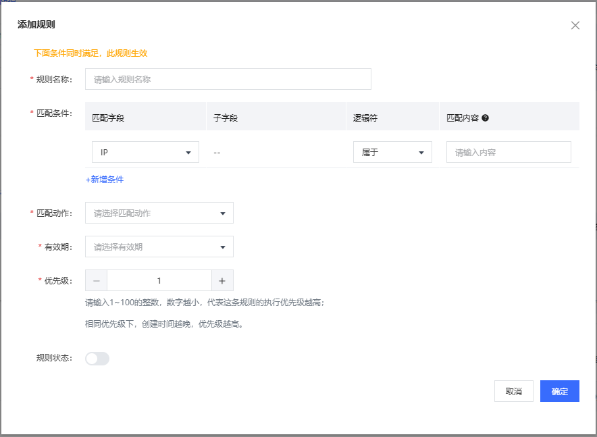This screenshot has height=437, width=597.
Task: Select the 优先级 number field
Action: click(x=159, y=281)
